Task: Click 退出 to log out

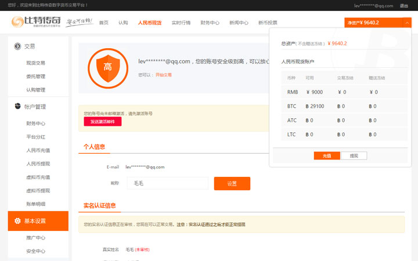Action: click(404, 6)
